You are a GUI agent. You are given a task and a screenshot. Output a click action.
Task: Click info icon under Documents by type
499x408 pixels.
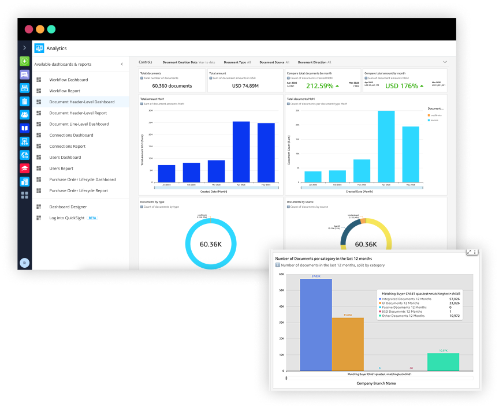[141, 207]
